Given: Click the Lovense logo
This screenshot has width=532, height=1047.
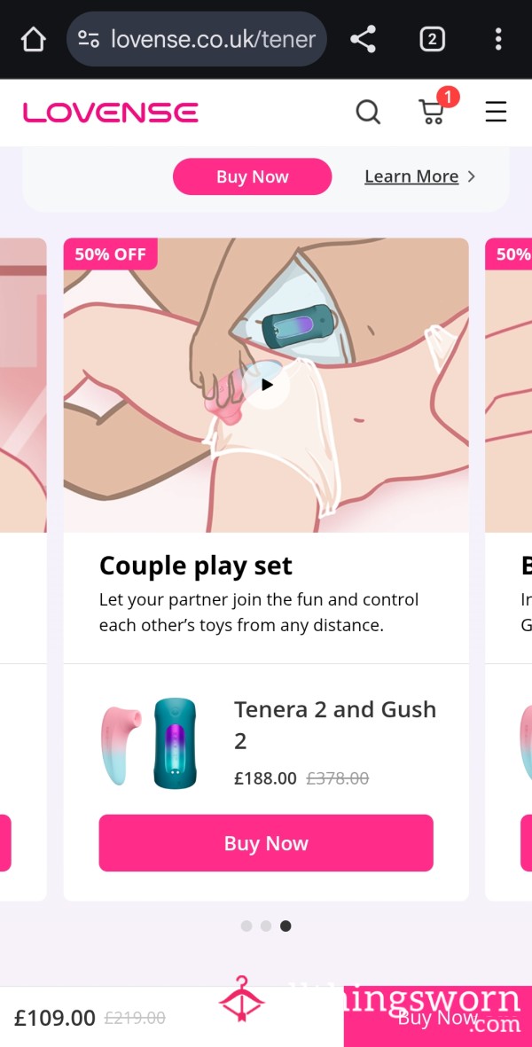Looking at the screenshot, I should pos(110,113).
